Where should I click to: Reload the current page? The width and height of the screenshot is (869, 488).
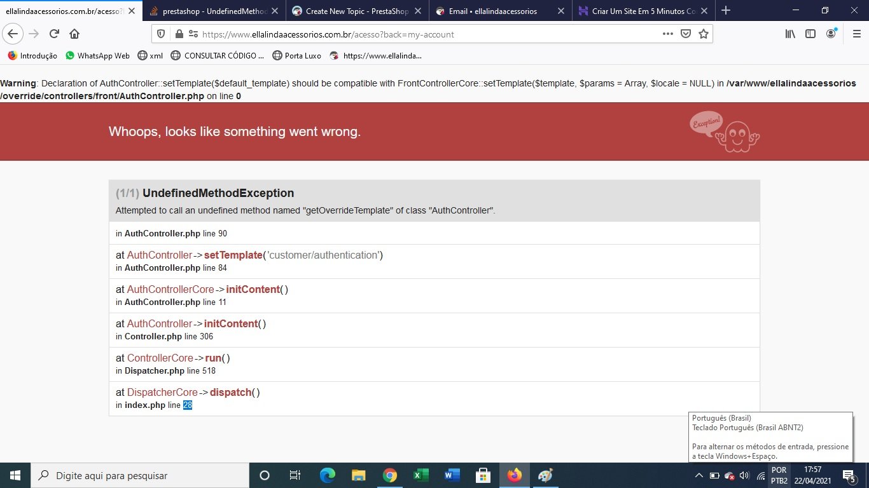click(55, 34)
